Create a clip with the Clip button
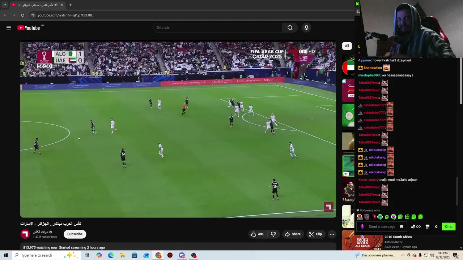Screen dimensions: 463x260 pos(315,234)
